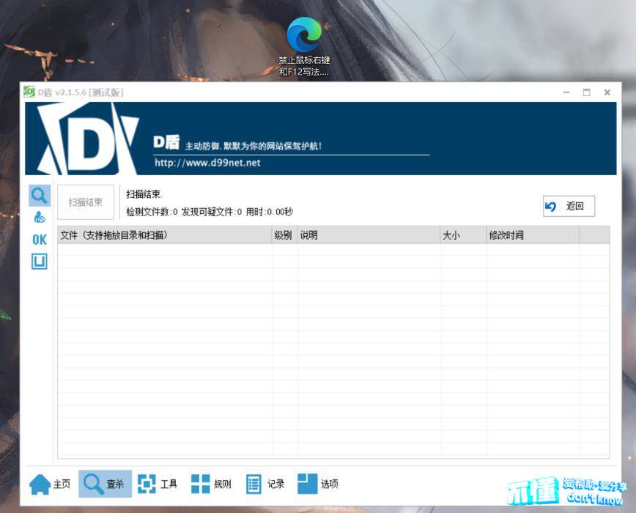
Task: Click the http://www.d99net.net link in banner
Action: 207,163
